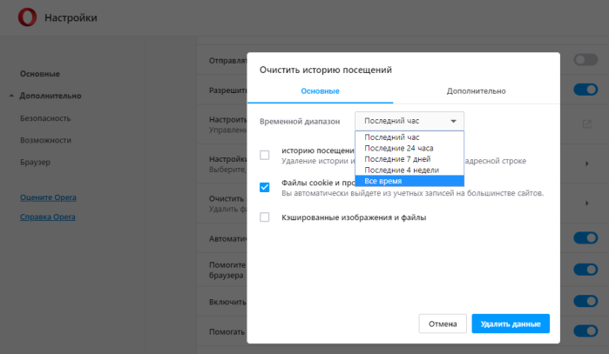
Task: Expand the Очистить row chevron
Action: [587, 204]
